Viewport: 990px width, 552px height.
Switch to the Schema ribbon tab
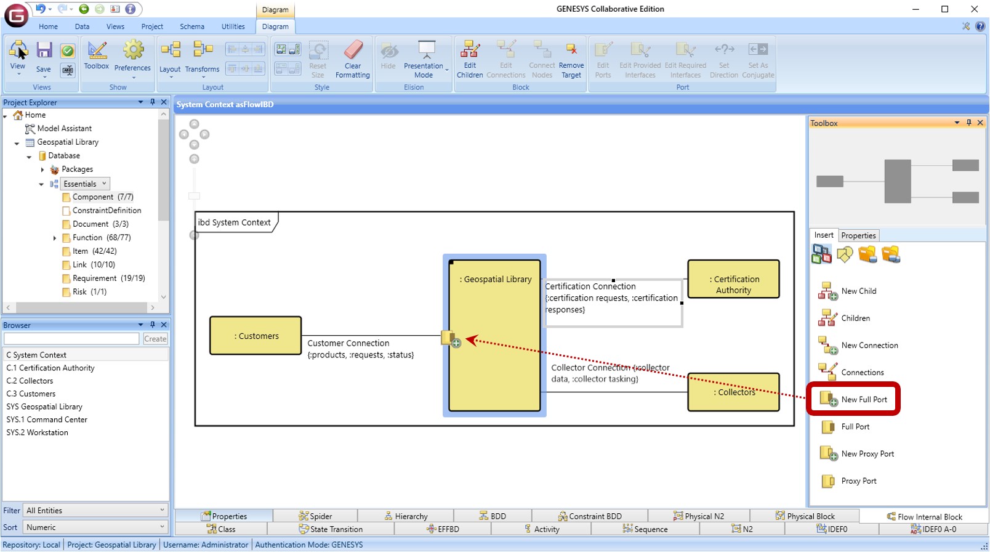coord(192,26)
